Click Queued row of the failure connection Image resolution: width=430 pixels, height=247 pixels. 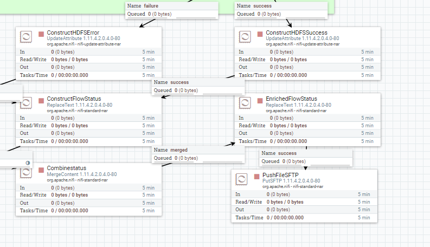172,14
